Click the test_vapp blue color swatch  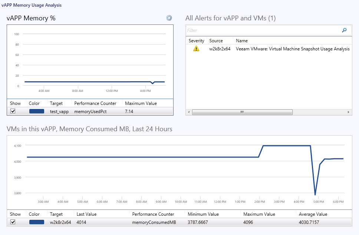pyautogui.click(x=37, y=111)
